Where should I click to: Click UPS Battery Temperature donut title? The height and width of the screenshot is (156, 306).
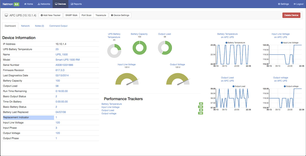[114, 36]
